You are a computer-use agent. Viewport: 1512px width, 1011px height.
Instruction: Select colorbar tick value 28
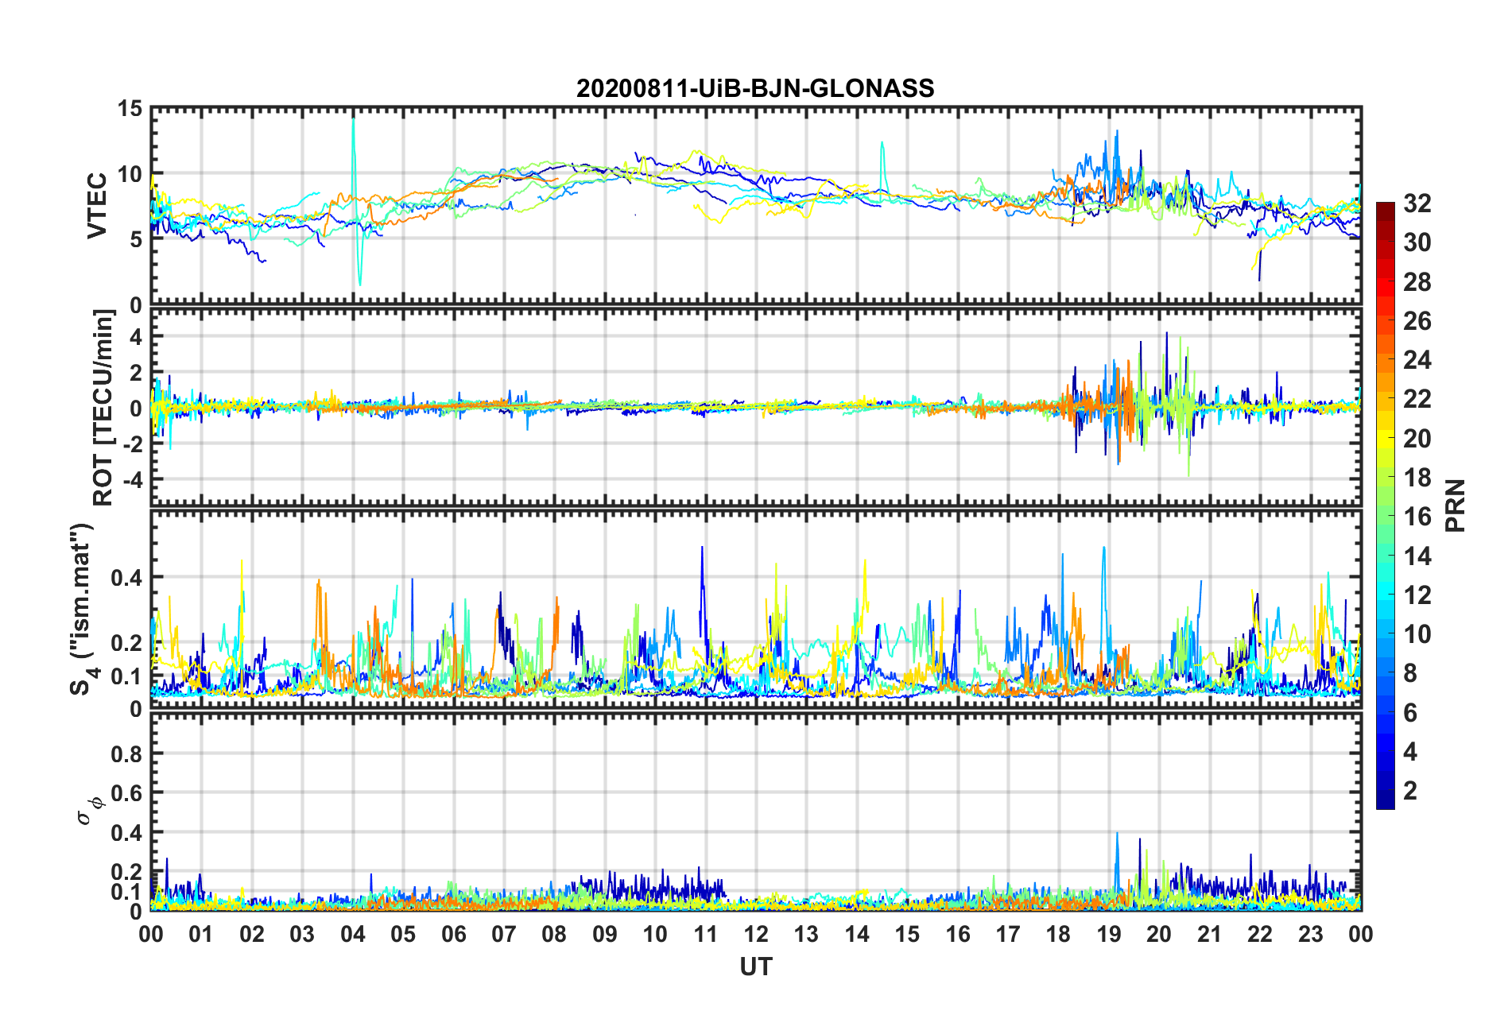(1417, 282)
